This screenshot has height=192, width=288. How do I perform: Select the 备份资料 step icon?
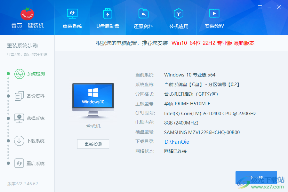[x=19, y=96]
